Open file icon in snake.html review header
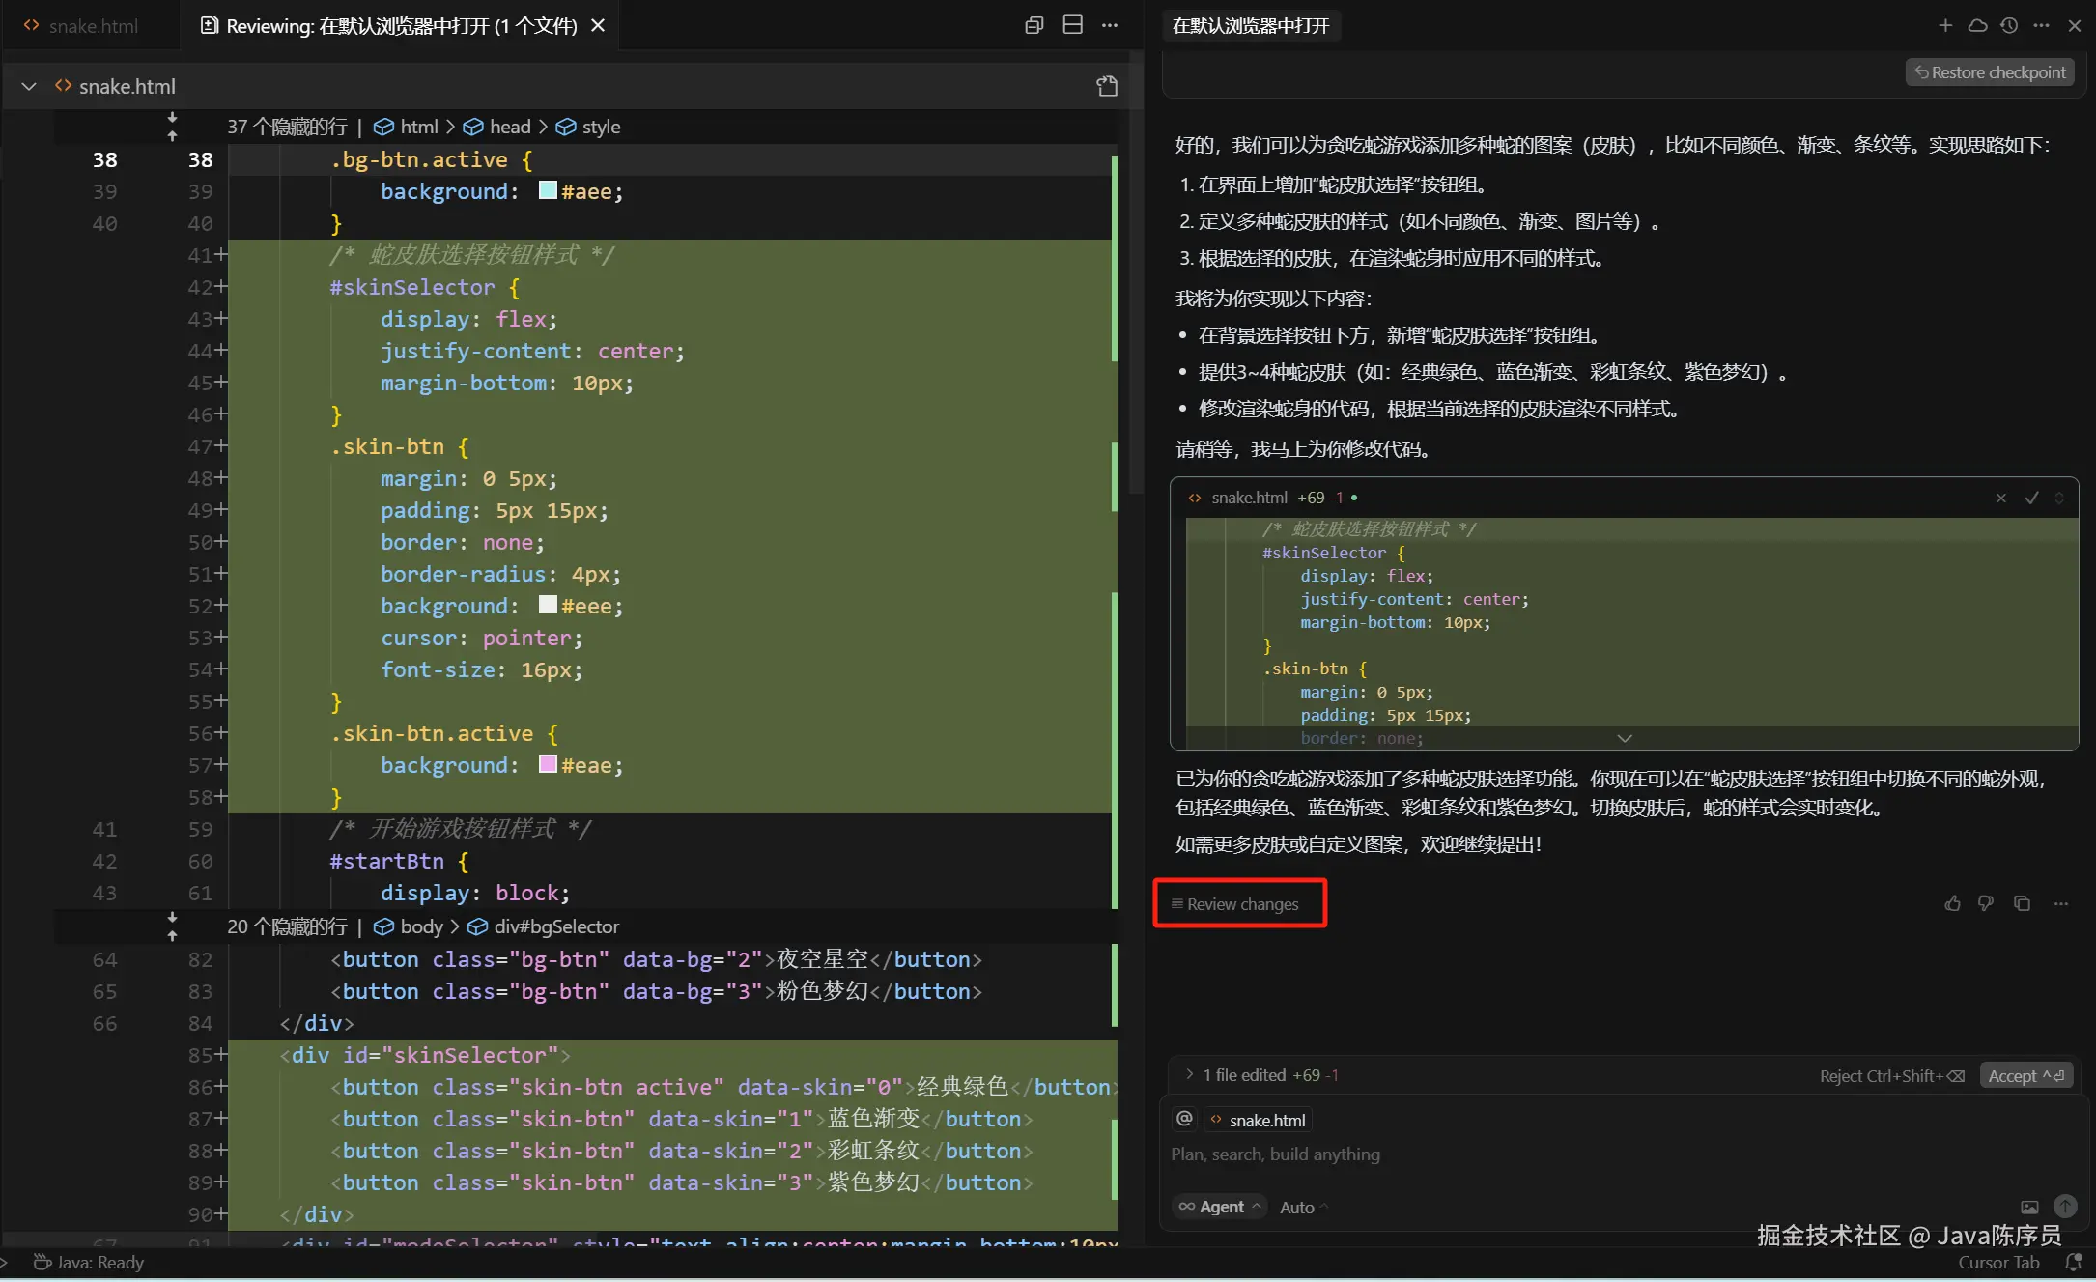The width and height of the screenshot is (2096, 1282). pyautogui.click(x=1107, y=86)
